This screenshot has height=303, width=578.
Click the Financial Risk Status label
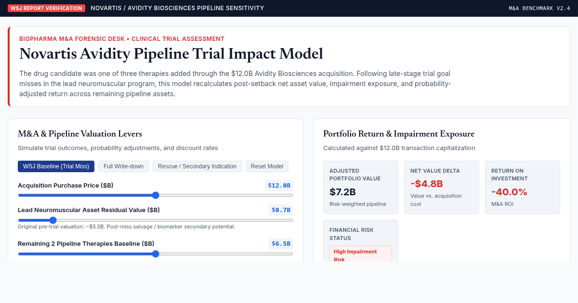pyautogui.click(x=352, y=234)
